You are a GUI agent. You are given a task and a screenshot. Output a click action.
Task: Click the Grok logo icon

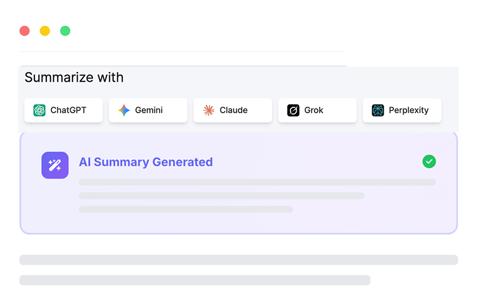click(293, 110)
